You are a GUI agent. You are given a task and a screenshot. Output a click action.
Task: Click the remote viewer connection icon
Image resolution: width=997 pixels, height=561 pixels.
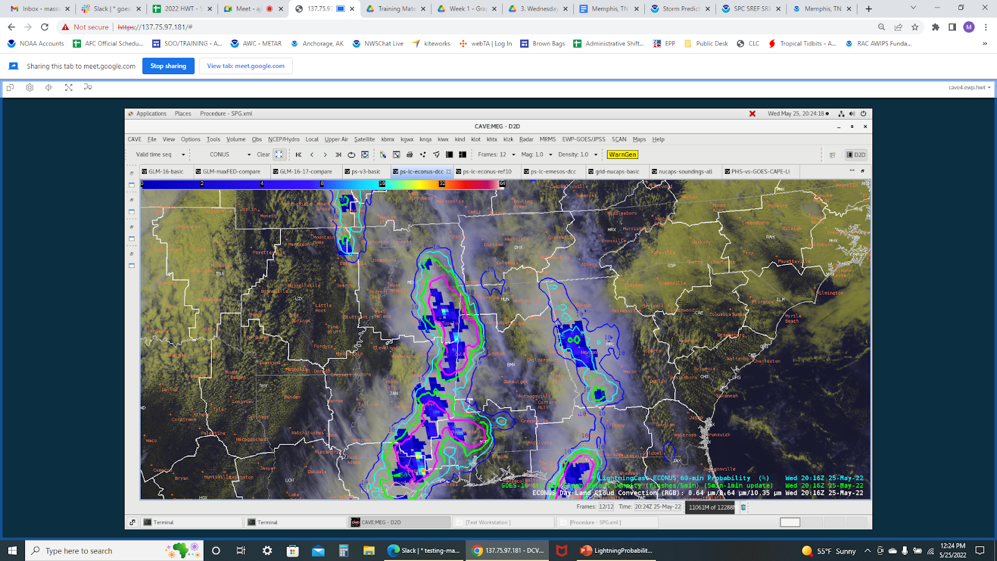coord(88,87)
